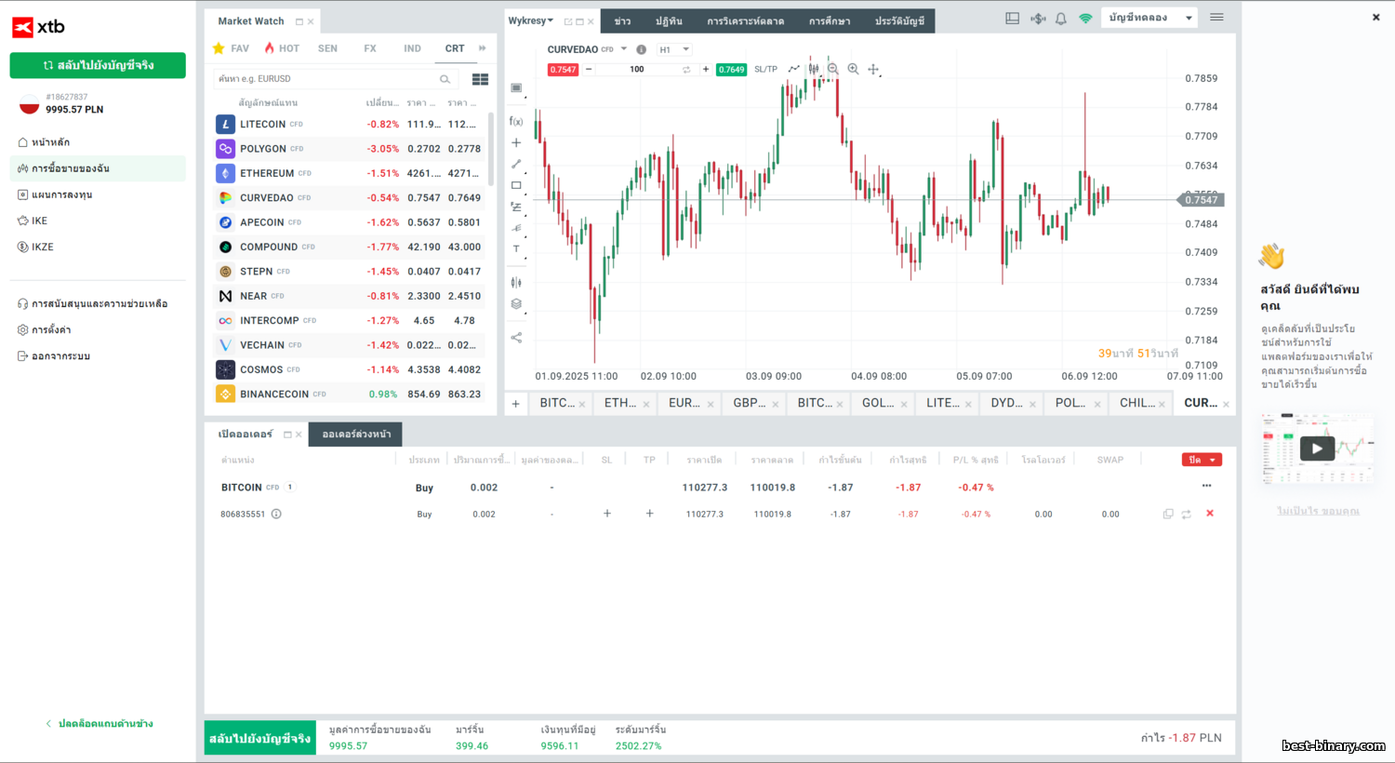Close the Bitcoin position with red X
Viewport: 1395px width, 763px height.
(1210, 514)
